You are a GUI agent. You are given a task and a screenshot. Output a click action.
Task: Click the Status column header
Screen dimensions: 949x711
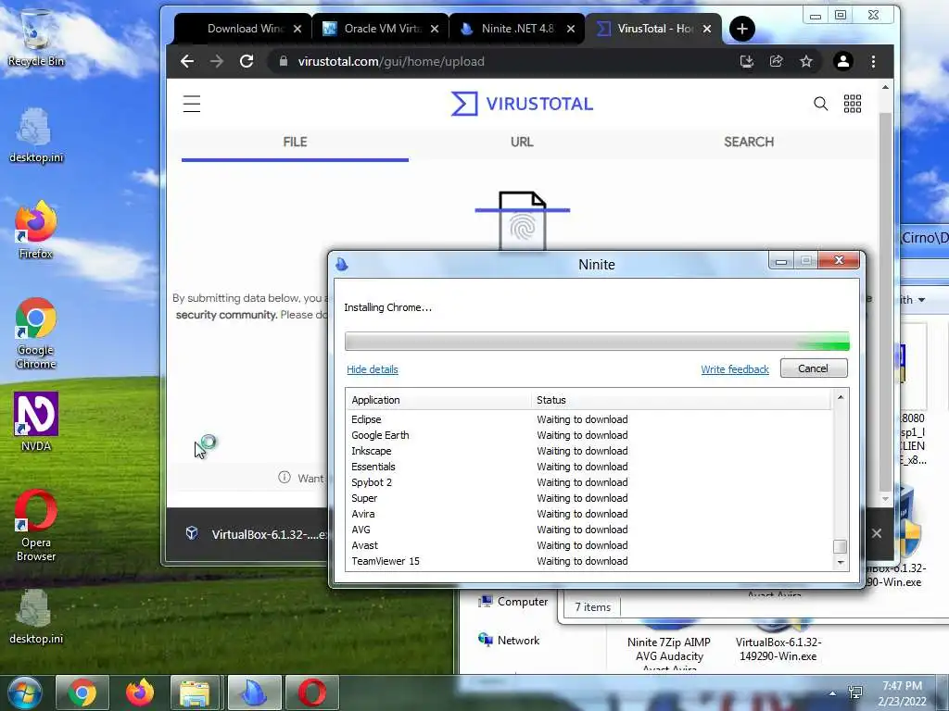[x=681, y=400]
